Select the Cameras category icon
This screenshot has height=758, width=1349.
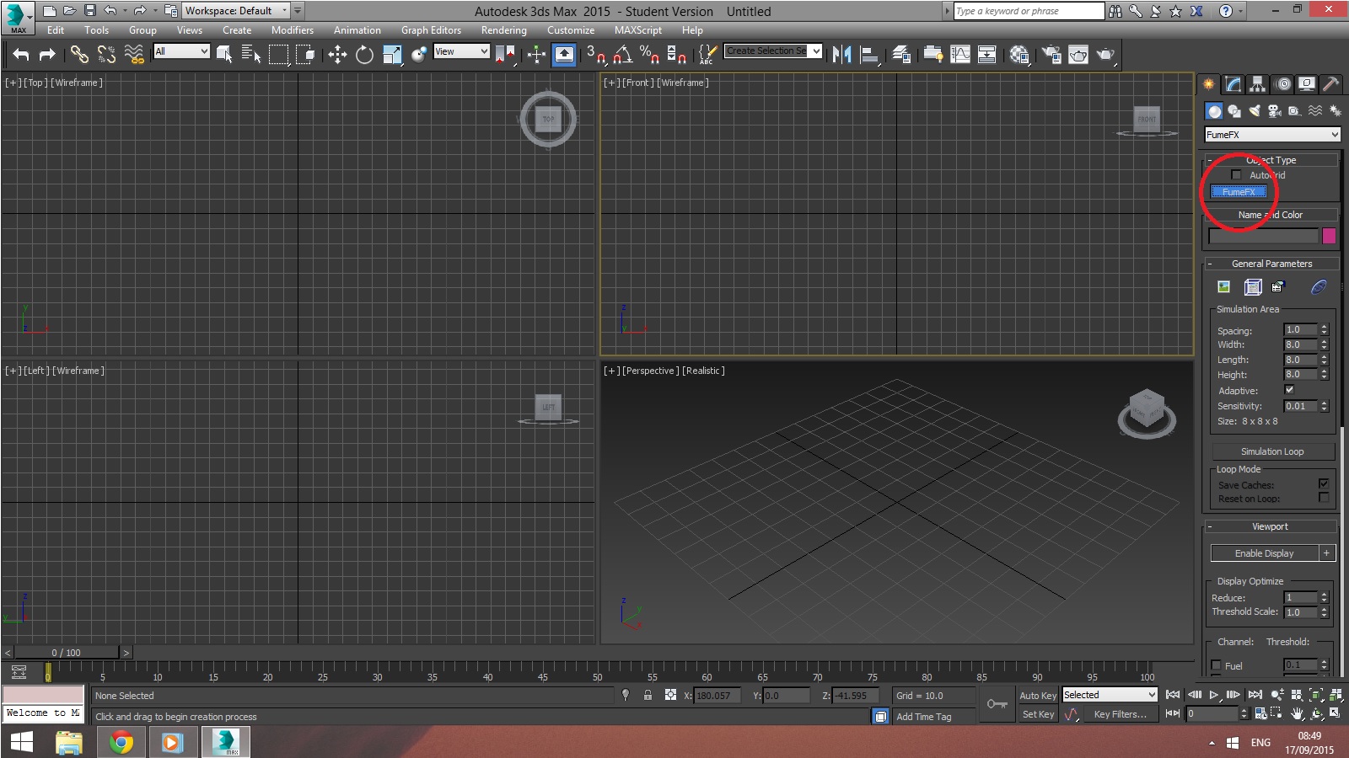point(1275,111)
